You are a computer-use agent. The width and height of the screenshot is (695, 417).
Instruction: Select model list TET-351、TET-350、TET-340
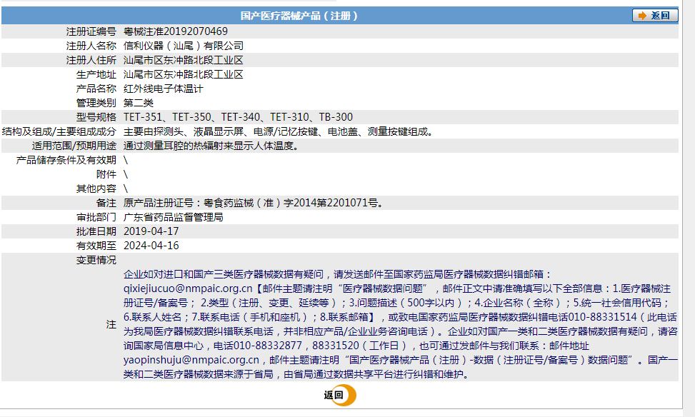point(192,117)
